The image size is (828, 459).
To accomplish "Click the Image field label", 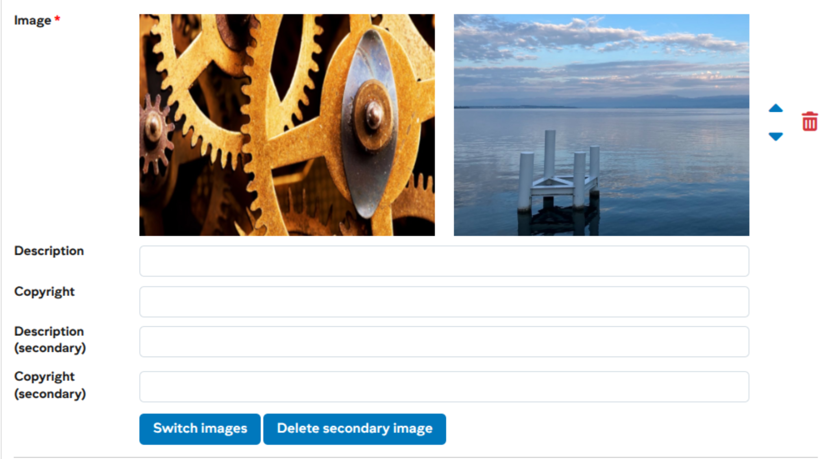I will (33, 20).
